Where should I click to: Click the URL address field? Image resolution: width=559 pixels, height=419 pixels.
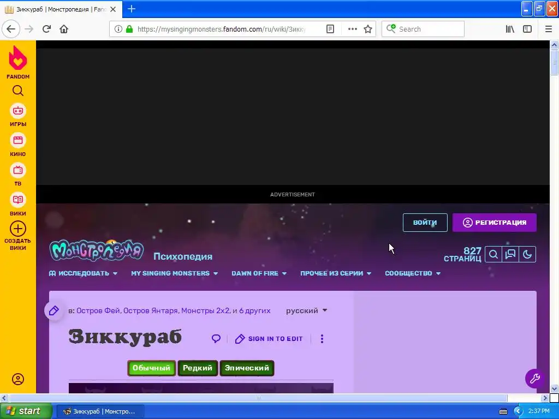222,29
